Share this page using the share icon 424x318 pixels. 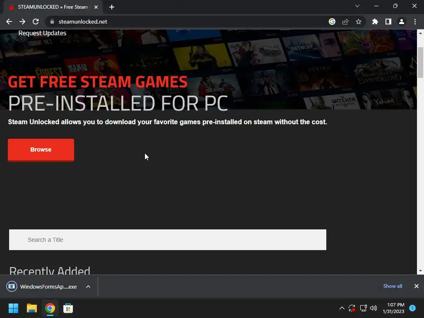pyautogui.click(x=345, y=22)
